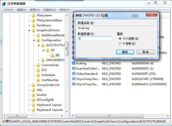Select the HAL folder icon
Screen dimensions: 172x126
coord(33,90)
